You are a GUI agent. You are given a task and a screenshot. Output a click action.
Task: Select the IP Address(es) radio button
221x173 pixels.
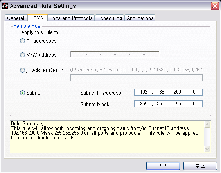click(x=22, y=70)
